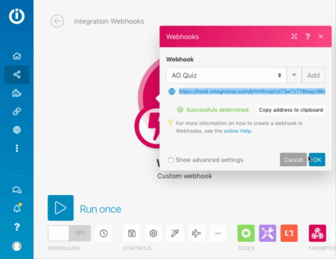Click the Custom webhook module label

tap(185, 176)
